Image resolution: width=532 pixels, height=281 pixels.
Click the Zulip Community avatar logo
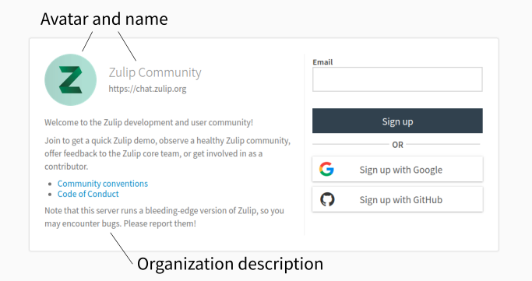pos(71,79)
